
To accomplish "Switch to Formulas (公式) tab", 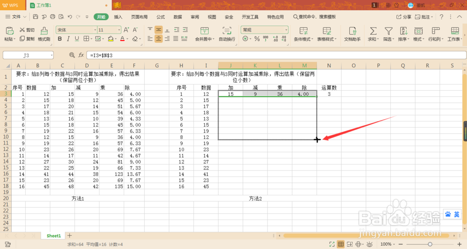I will point(161,17).
